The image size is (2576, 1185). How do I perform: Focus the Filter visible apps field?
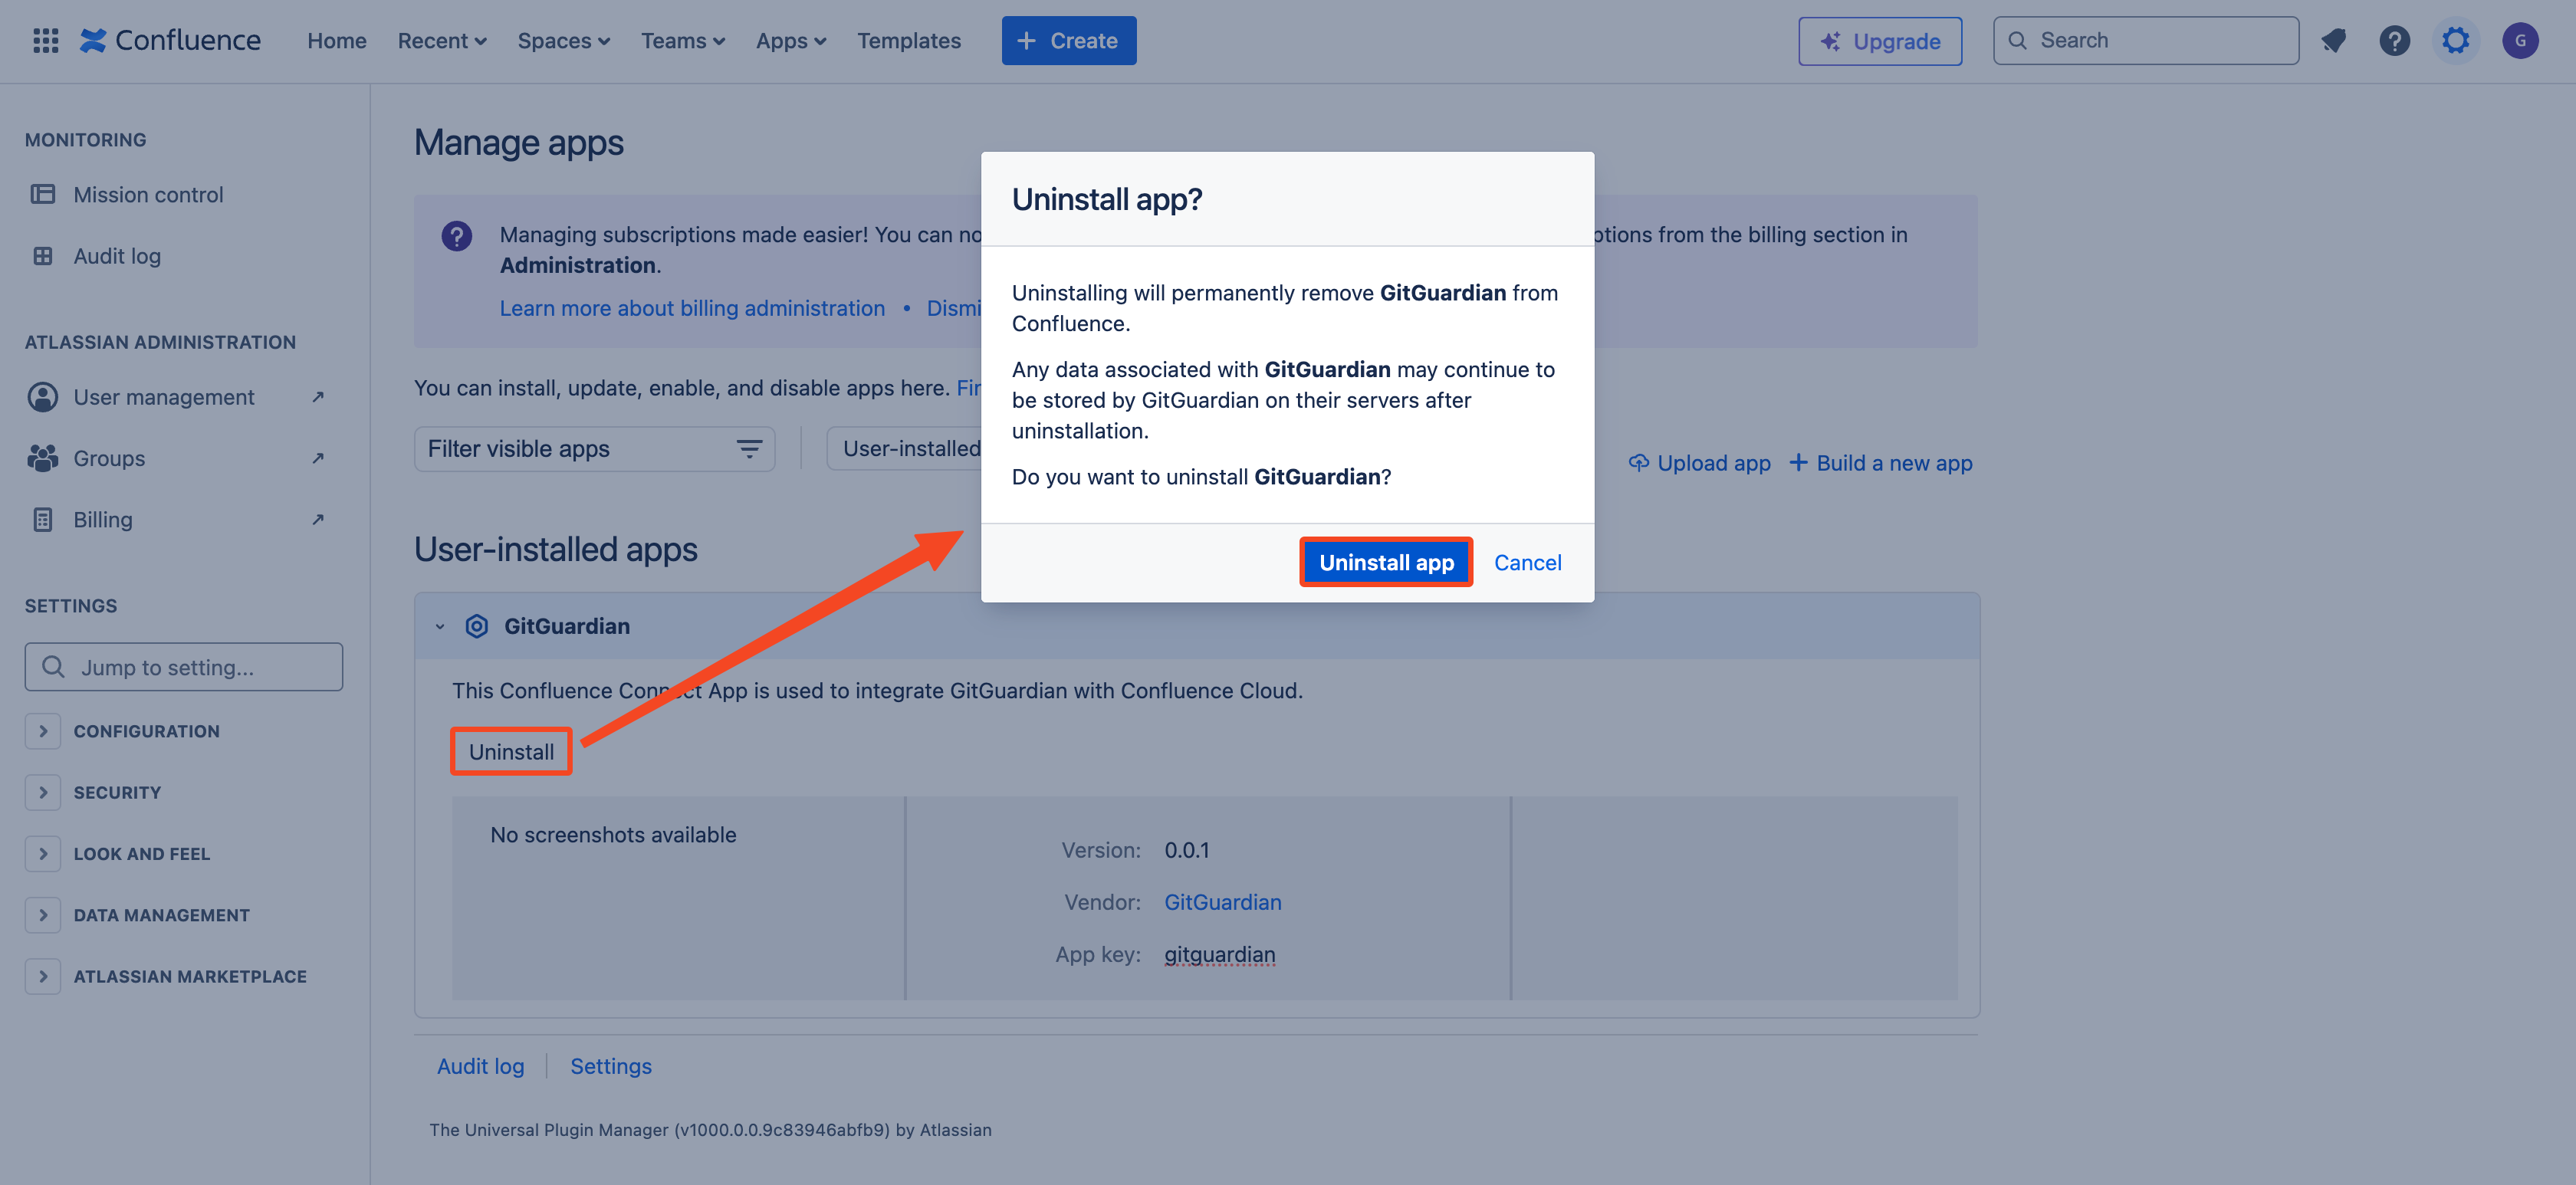coord(595,449)
